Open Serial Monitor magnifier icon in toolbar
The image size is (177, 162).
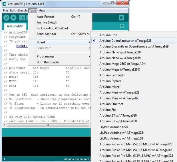click(121, 18)
